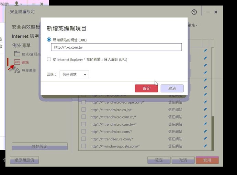Click the 程式/資料夾 folder icon

coord(17,54)
